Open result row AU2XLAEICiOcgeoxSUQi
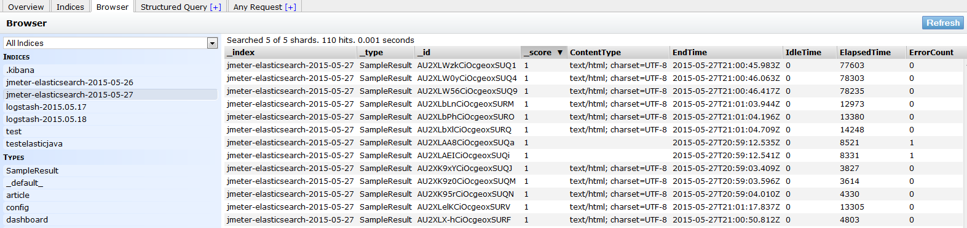The width and height of the screenshot is (967, 228). pos(594,155)
